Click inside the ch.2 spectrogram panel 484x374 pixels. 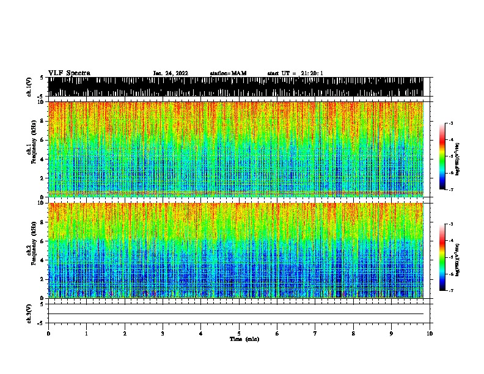pyautogui.click(x=235, y=251)
